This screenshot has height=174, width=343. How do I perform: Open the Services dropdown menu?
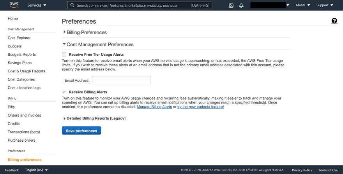click(x=37, y=5)
